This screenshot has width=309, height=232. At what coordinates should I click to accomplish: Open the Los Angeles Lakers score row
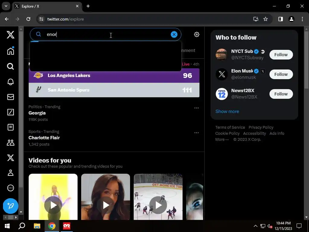click(x=114, y=76)
